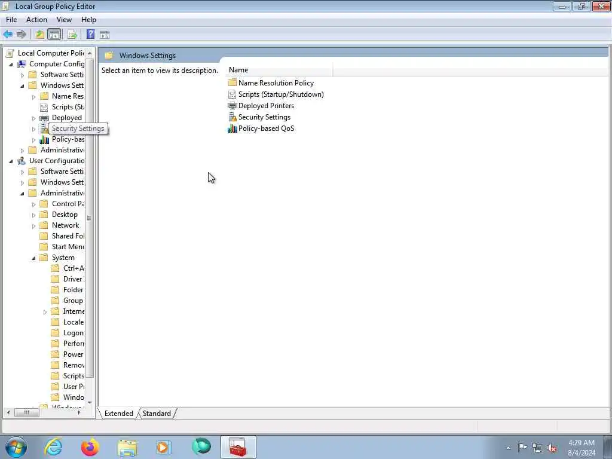Click tree scroll down arrow

click(x=90, y=402)
